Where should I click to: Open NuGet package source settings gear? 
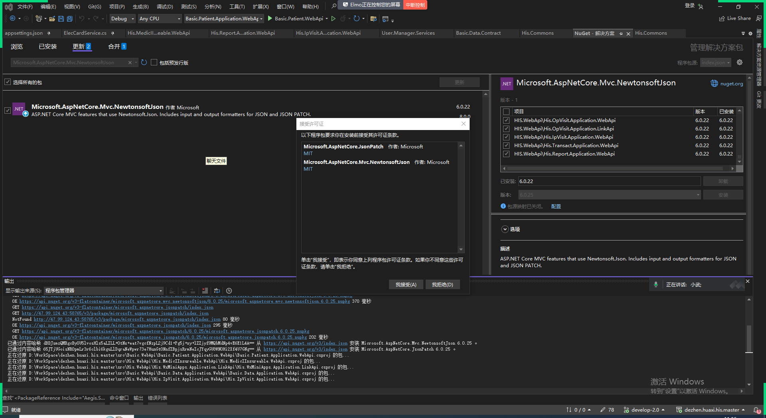(740, 62)
